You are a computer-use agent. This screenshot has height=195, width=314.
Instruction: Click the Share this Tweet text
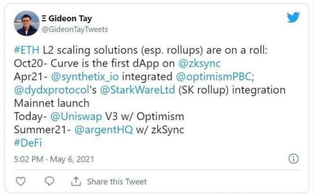coord(117,182)
